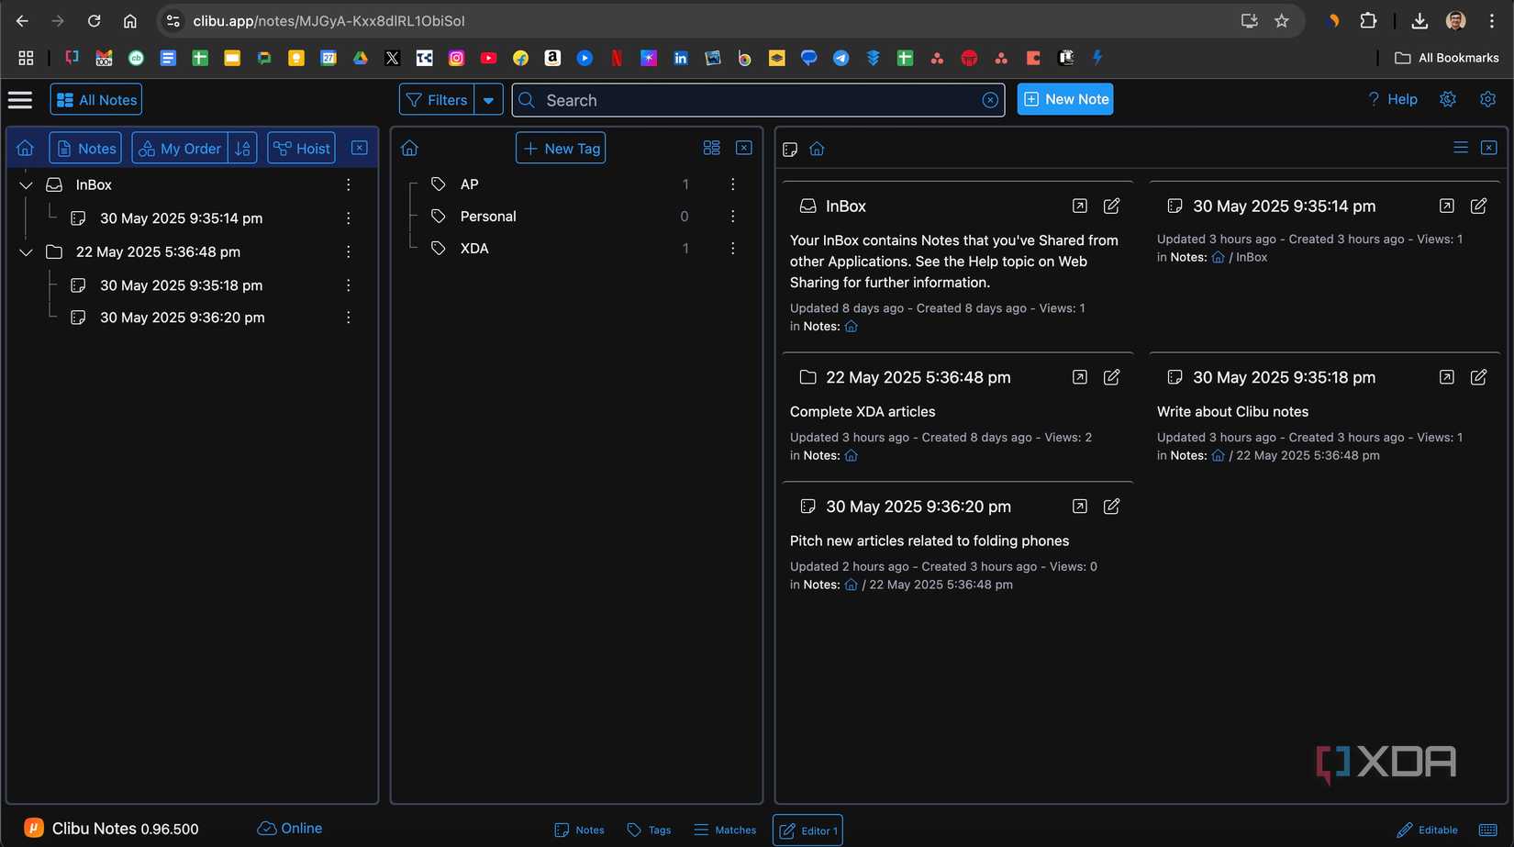Open the three-dot menu for InBox row
The width and height of the screenshot is (1514, 847).
348,185
